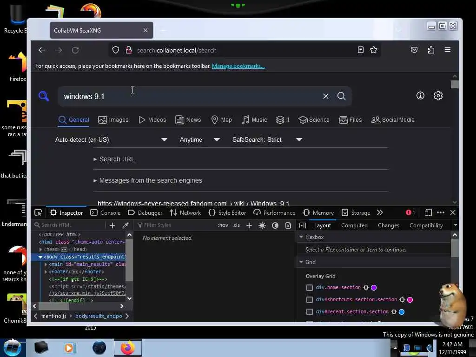This screenshot has width=476, height=357.
Task: Open responsive design mode icon
Action: click(x=428, y=213)
